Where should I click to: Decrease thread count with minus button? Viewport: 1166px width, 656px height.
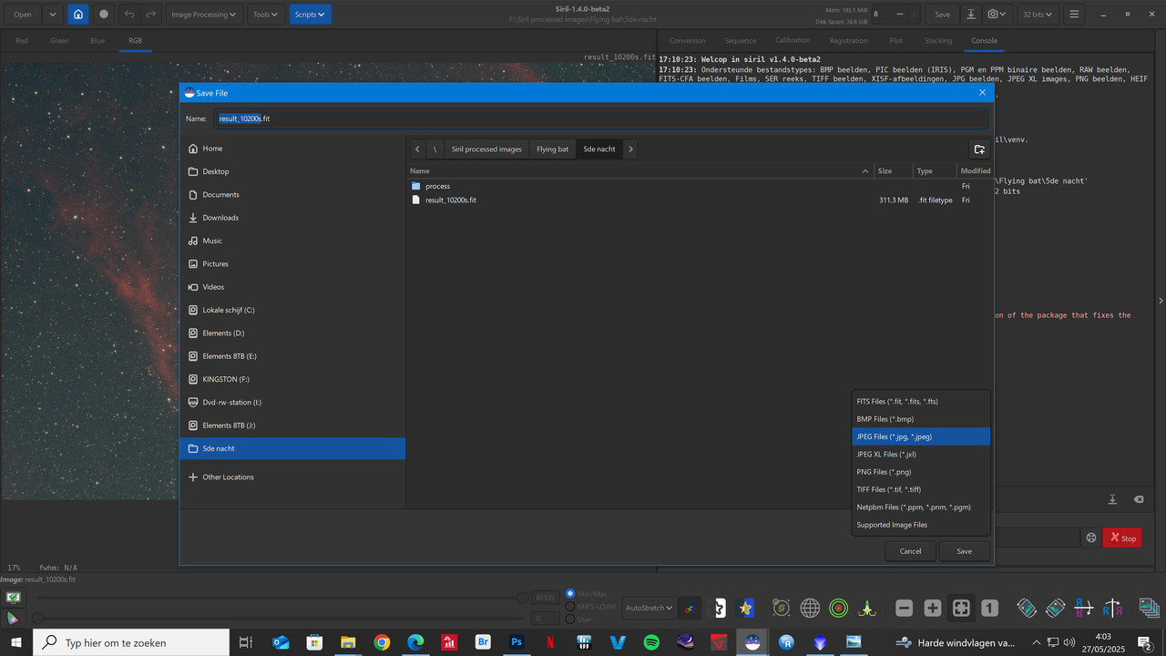901,15
